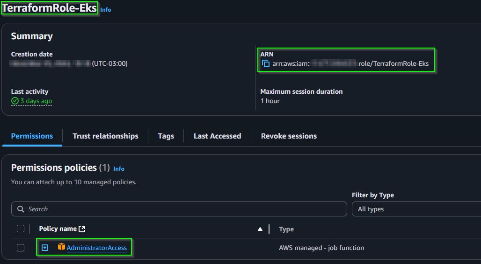Open the AdministratorAccess policy link
481x264 pixels.
pos(97,248)
